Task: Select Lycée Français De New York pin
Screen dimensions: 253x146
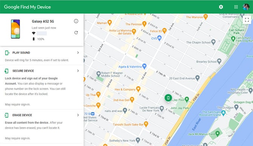Action: [x=162, y=109]
